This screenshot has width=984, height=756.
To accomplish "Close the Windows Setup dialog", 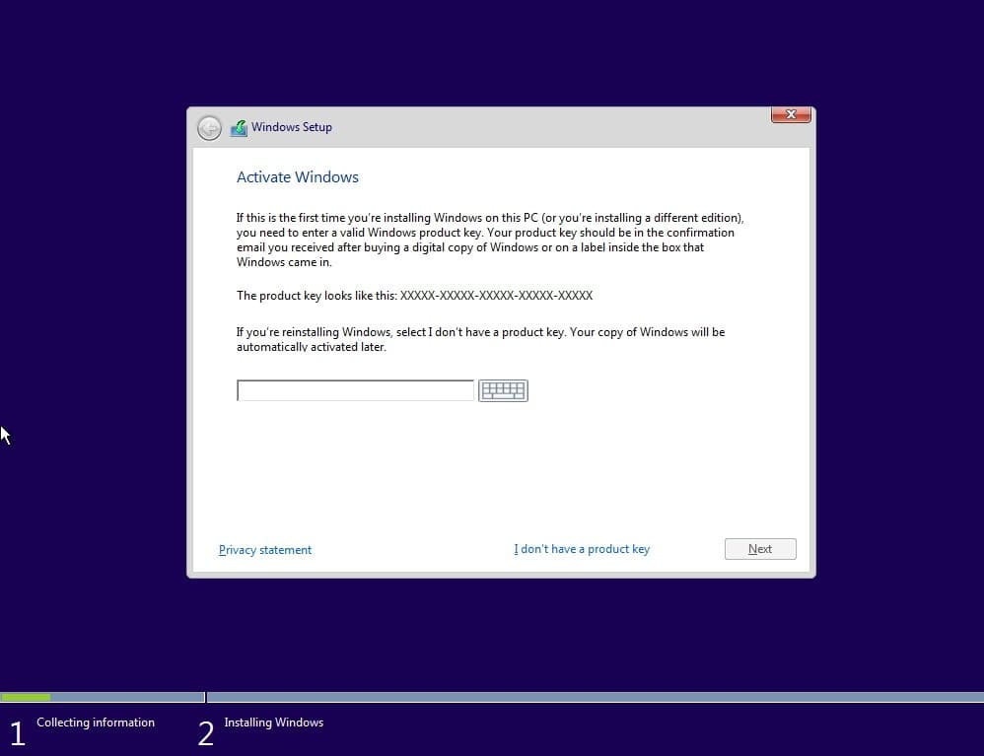I will click(790, 115).
